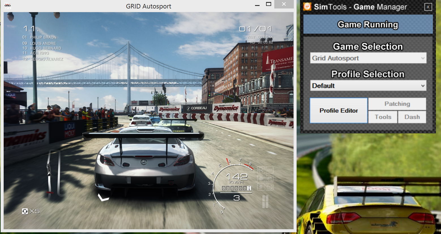This screenshot has width=441, height=234.
Task: Click the lap counter 01/01
Action: (256, 29)
